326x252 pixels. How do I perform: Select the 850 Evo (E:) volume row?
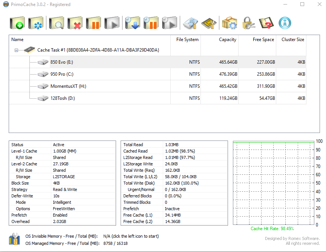pyautogui.click(x=62, y=62)
